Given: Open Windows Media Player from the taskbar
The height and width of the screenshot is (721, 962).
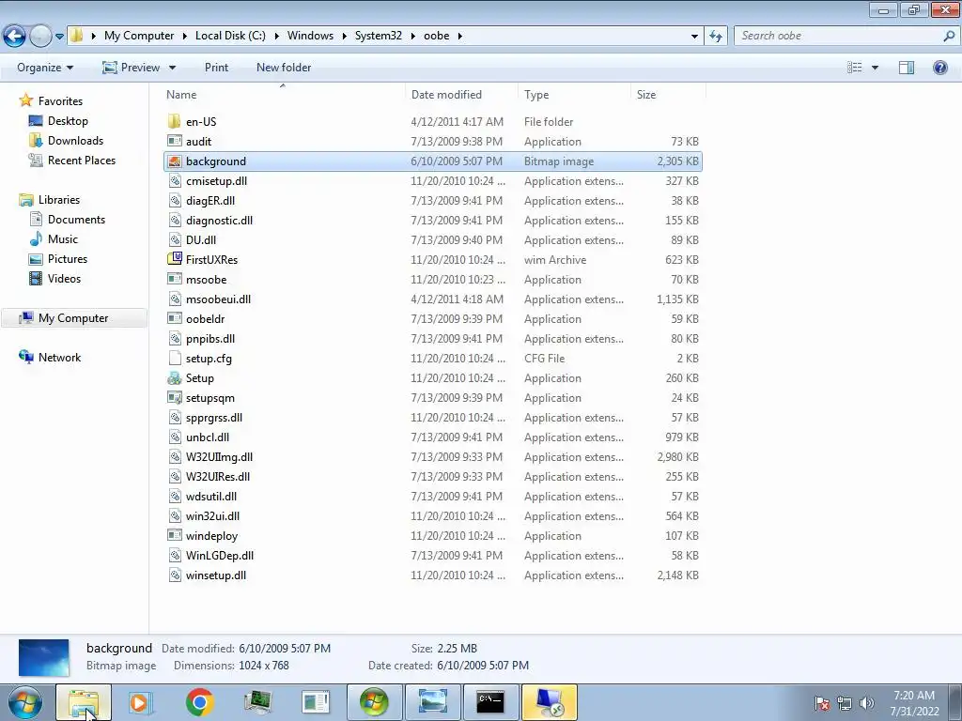Looking at the screenshot, I should tap(141, 702).
